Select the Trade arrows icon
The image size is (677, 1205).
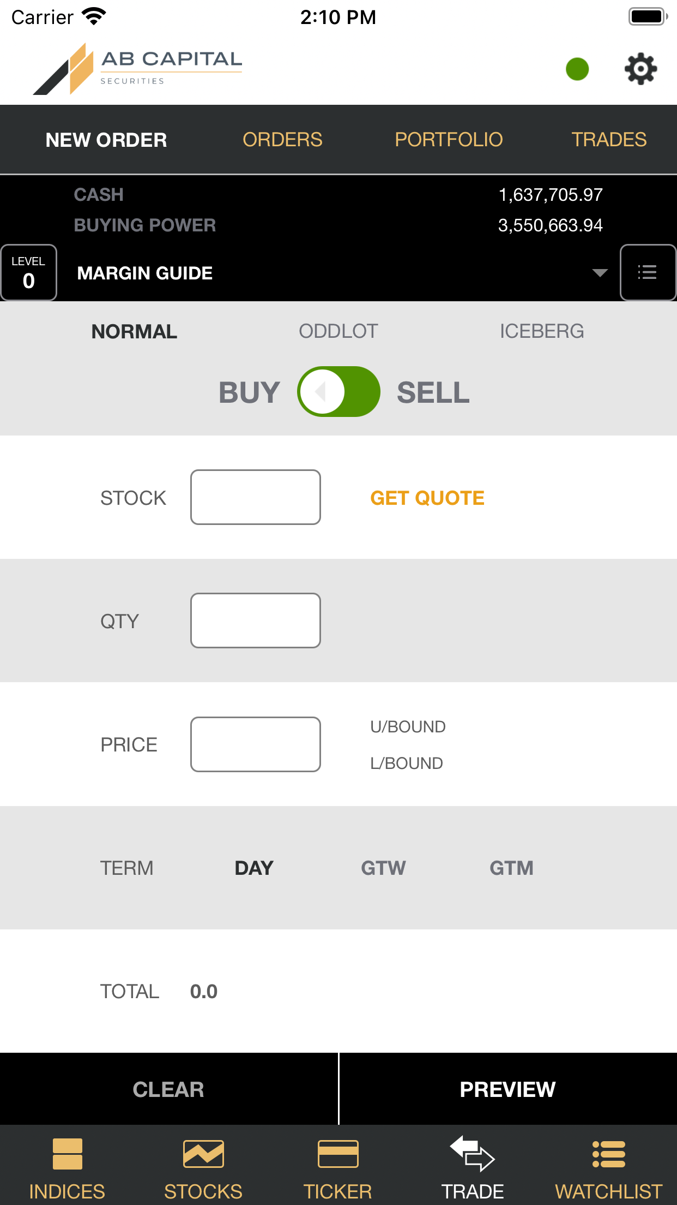tap(472, 1154)
